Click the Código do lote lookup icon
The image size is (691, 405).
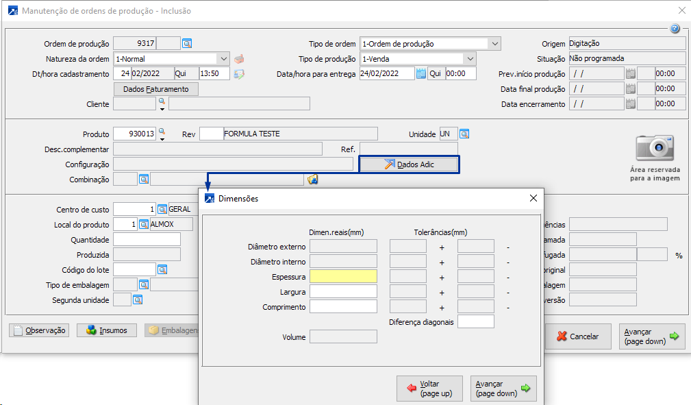162,269
